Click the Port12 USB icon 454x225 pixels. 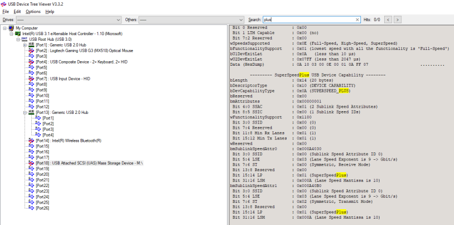click(31, 107)
